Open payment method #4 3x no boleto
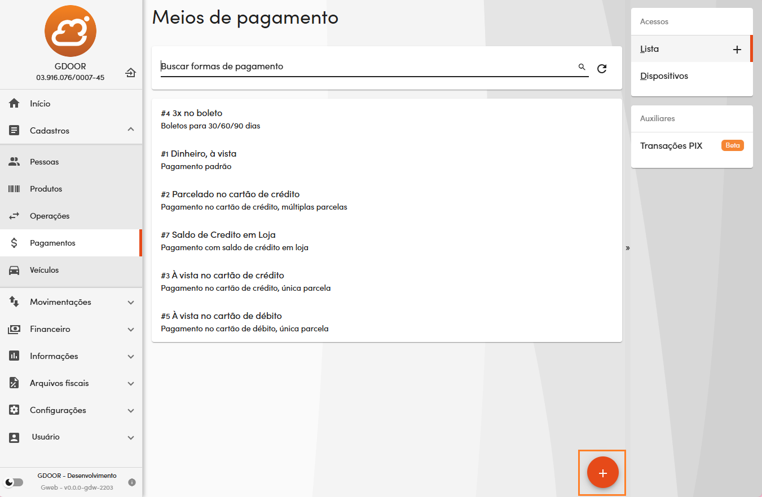This screenshot has width=762, height=497. click(x=387, y=119)
